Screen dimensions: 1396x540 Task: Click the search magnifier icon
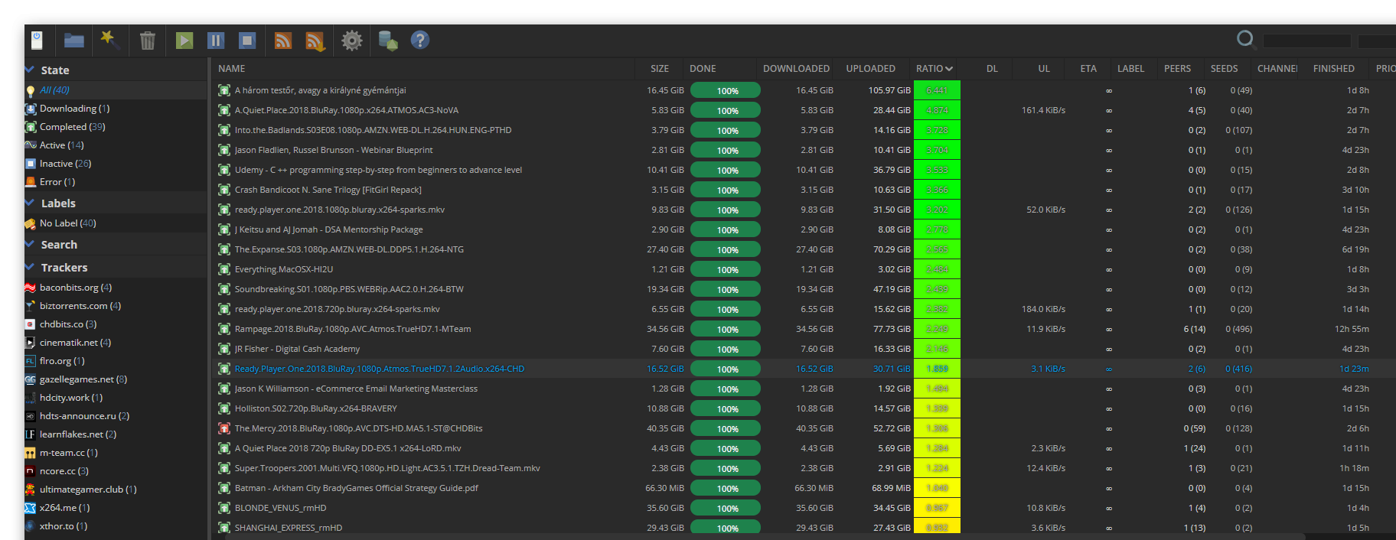click(1246, 39)
